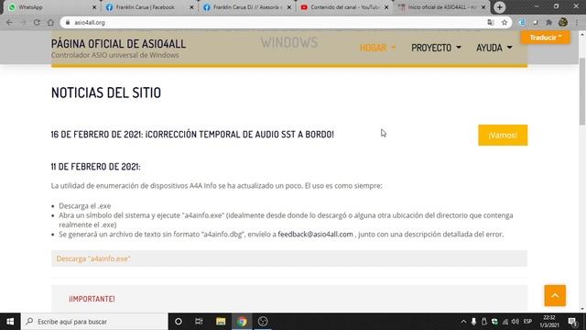The image size is (586, 330).
Task: Show hidden system tray icons
Action: coord(463,322)
